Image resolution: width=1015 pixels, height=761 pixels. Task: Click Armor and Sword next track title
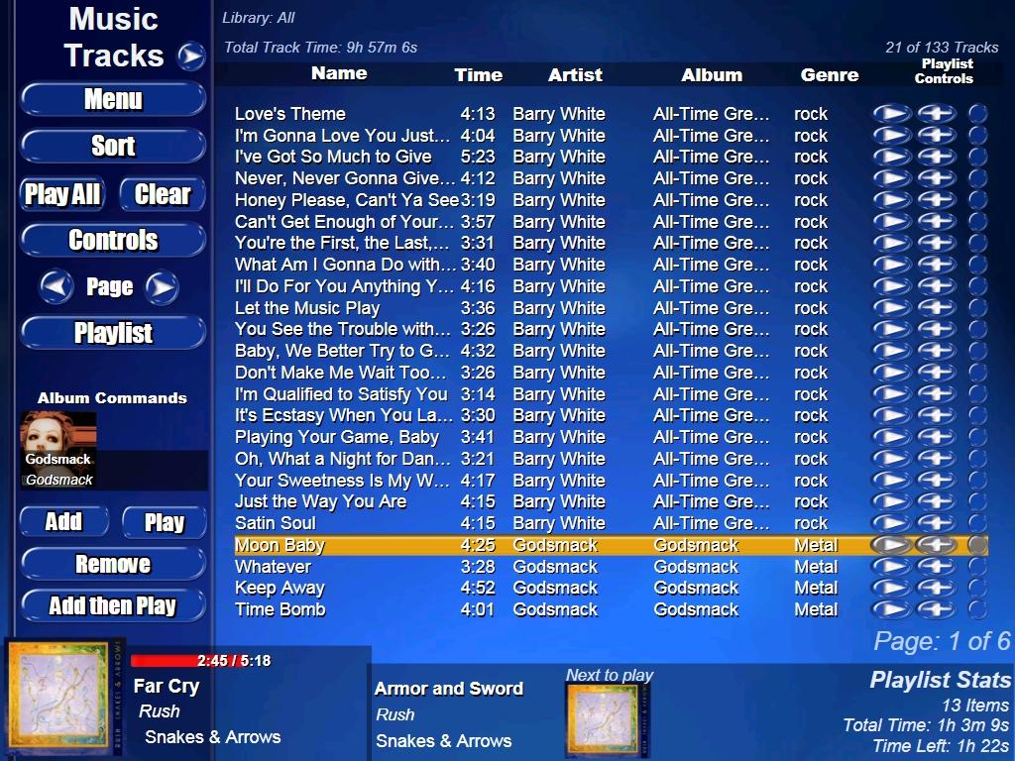tap(449, 689)
